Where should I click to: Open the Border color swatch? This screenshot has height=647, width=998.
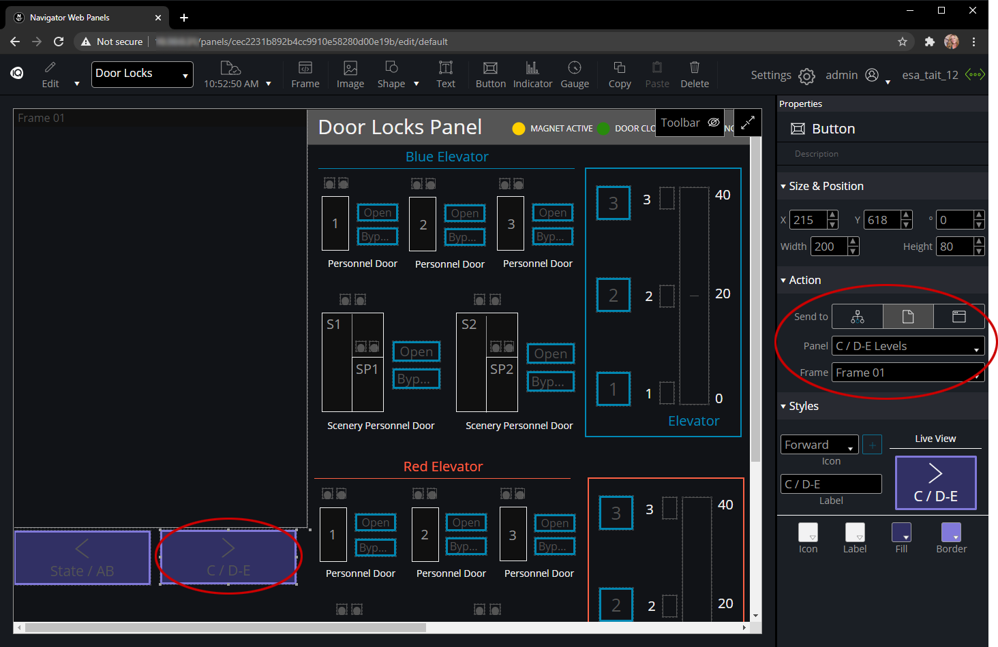click(x=951, y=533)
